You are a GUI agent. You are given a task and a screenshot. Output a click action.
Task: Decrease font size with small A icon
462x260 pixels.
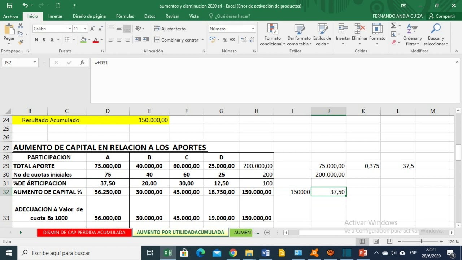(x=100, y=29)
